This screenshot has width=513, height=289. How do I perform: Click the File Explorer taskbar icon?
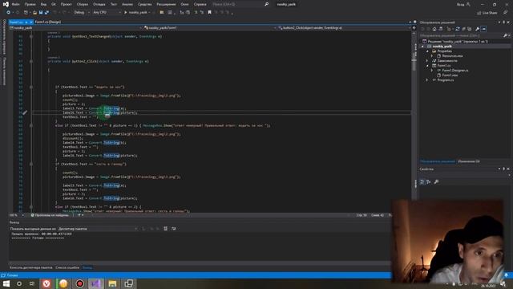pos(112,283)
